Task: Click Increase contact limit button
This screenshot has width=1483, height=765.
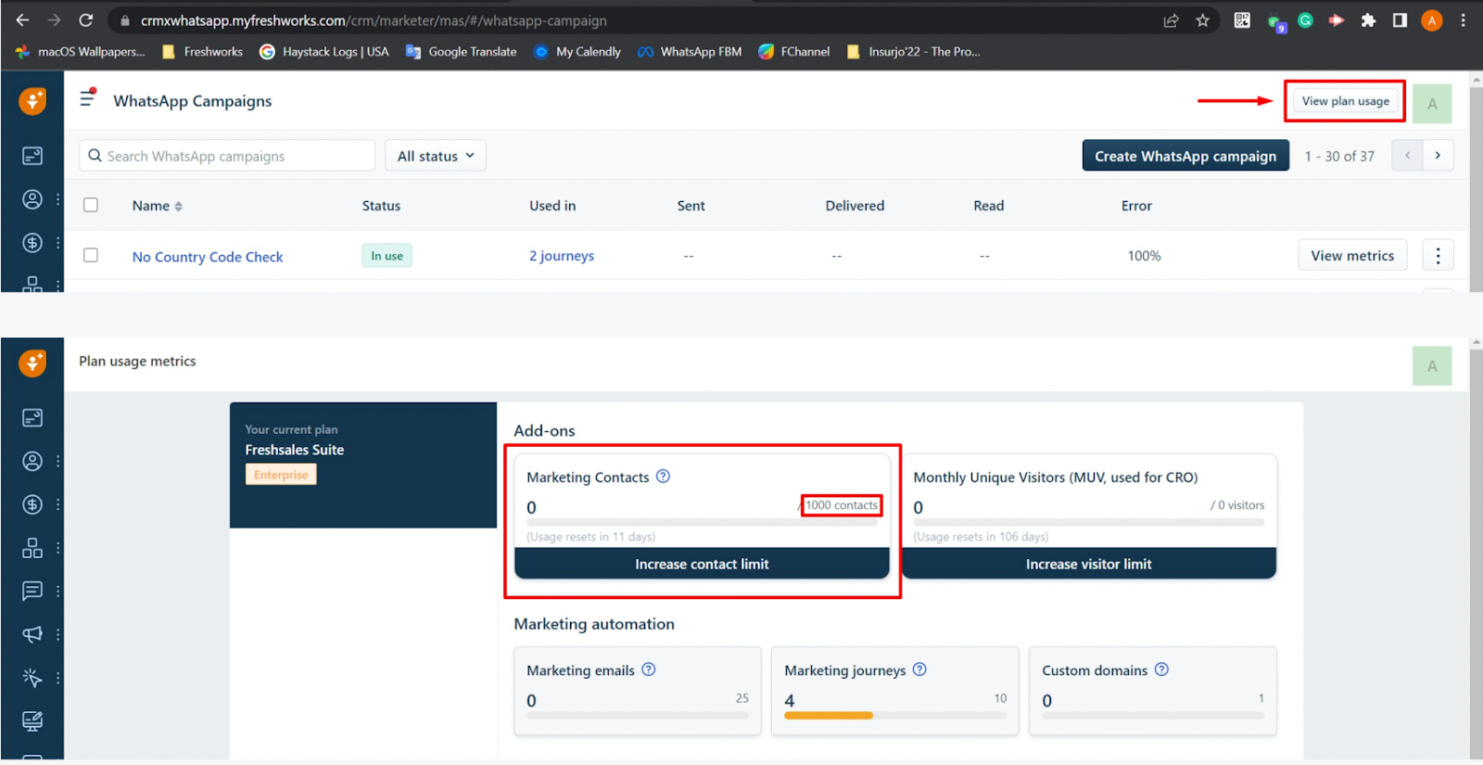Action: point(702,564)
